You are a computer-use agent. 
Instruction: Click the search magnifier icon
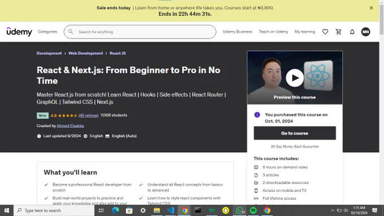click(x=71, y=32)
